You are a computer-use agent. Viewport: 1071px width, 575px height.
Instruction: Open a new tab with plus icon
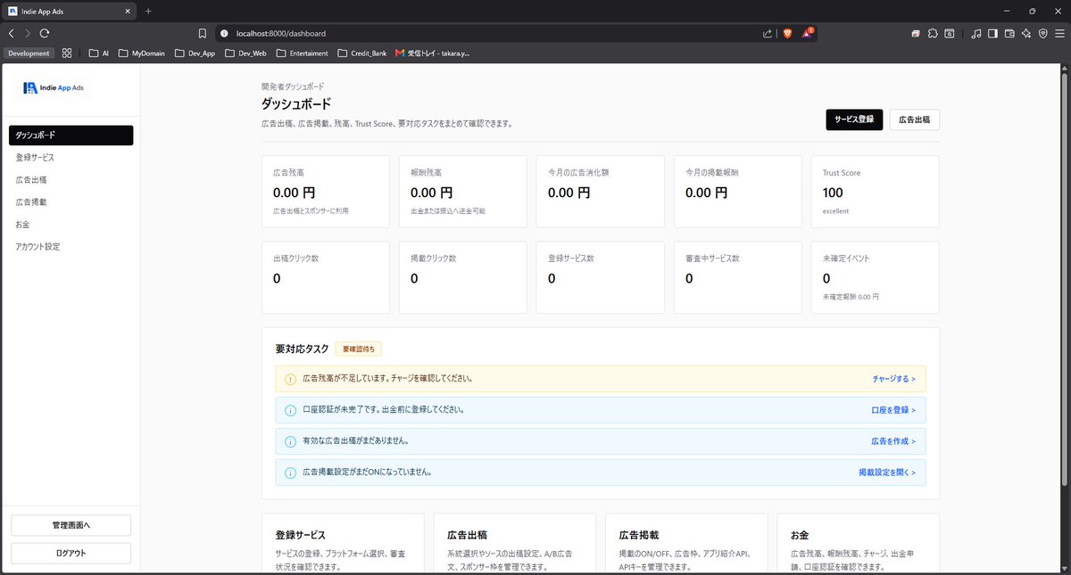148,11
